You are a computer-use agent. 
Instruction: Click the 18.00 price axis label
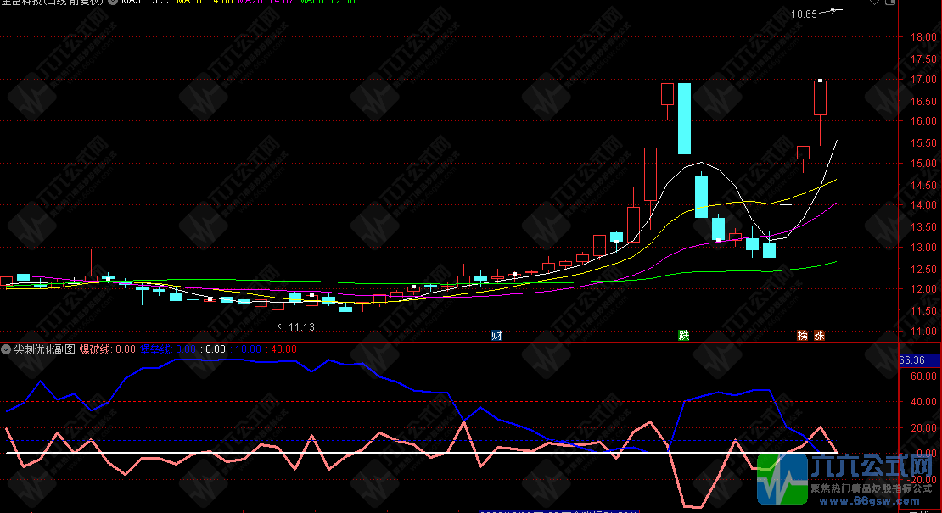click(923, 37)
